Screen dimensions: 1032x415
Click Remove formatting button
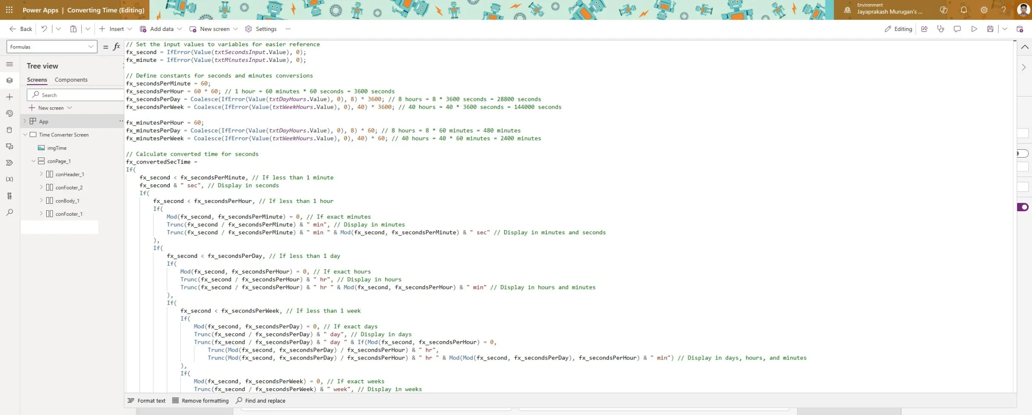tap(201, 401)
